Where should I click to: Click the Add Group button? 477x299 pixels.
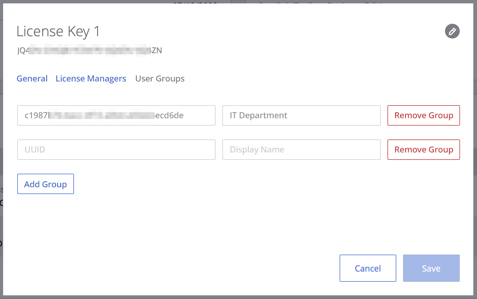click(46, 184)
